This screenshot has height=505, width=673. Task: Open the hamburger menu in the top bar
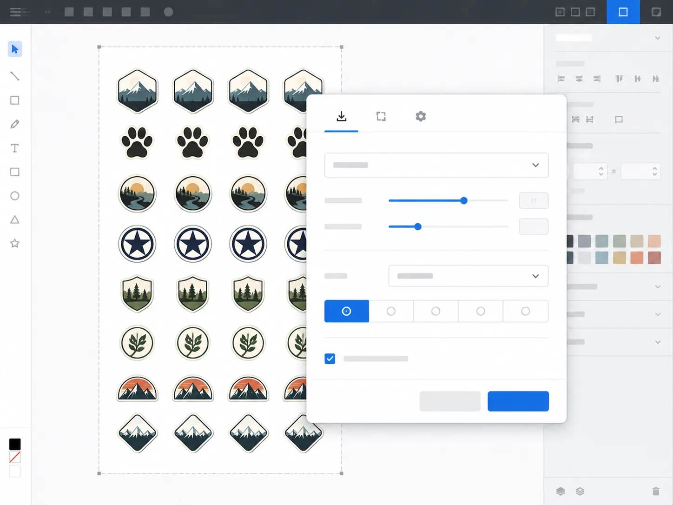15,12
